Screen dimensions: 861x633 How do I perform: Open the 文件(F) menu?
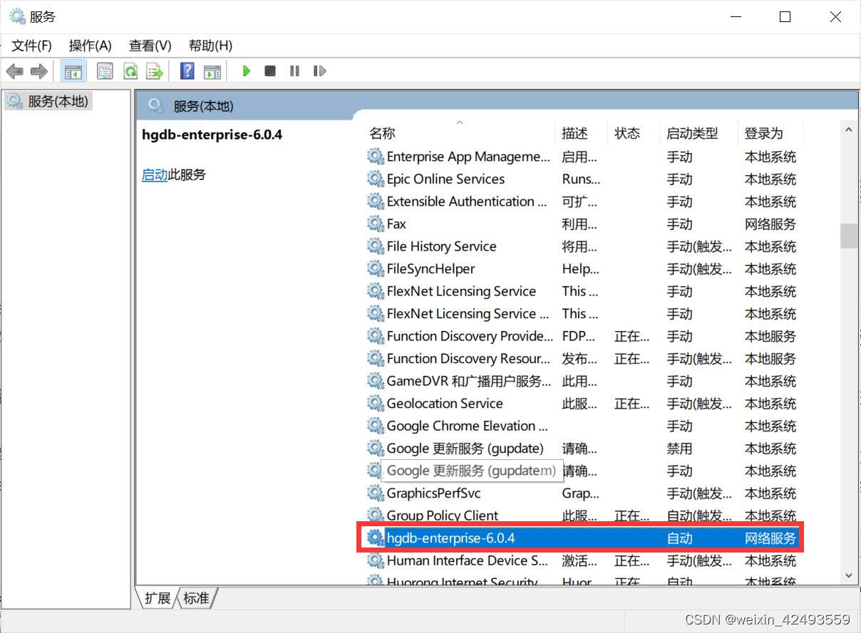pyautogui.click(x=31, y=46)
